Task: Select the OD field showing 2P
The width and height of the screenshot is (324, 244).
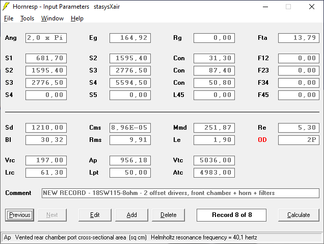Action: pyautogui.click(x=299, y=140)
